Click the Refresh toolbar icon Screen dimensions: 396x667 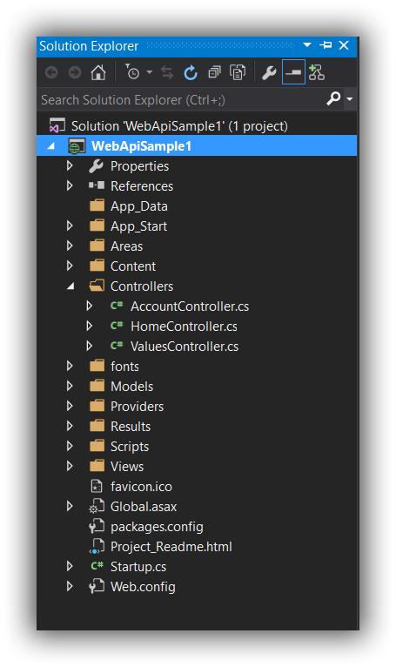[x=191, y=73]
